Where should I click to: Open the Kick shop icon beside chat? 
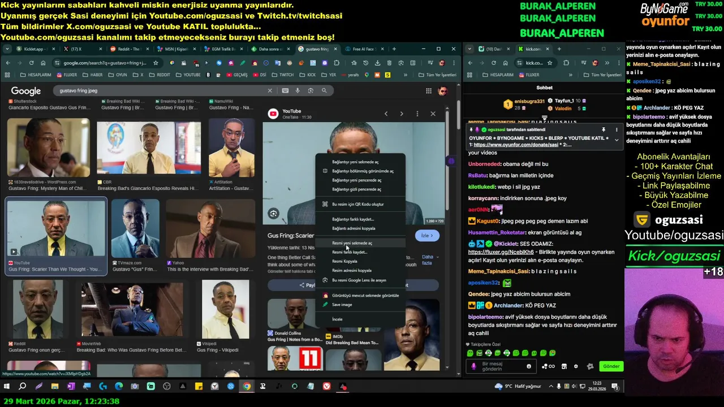click(563, 366)
